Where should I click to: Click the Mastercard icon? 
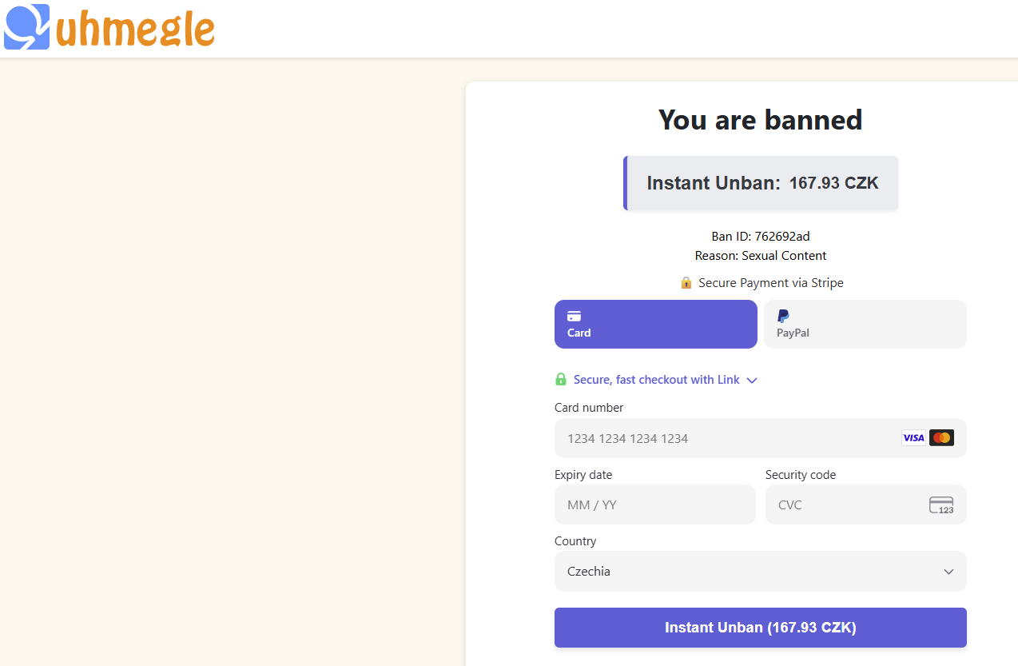[x=941, y=437]
